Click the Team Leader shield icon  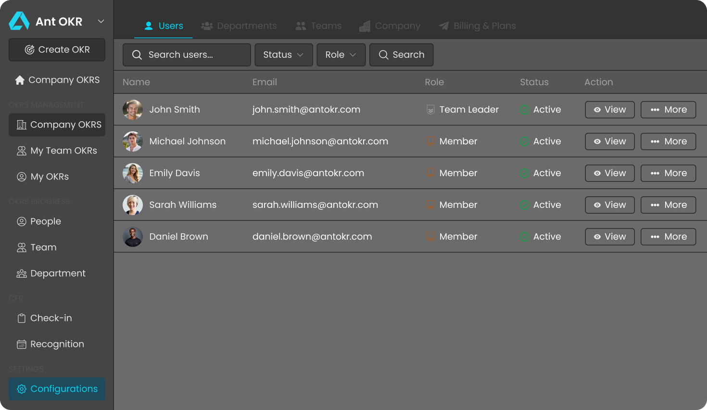pos(430,109)
